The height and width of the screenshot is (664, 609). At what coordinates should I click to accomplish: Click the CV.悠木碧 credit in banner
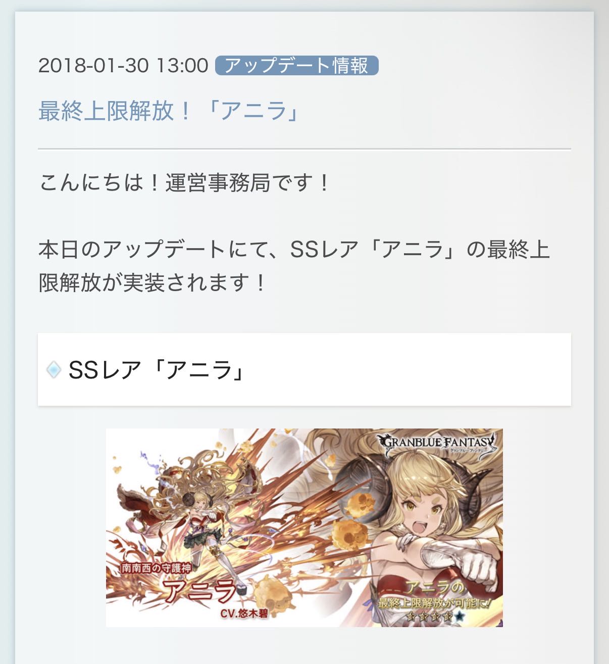click(244, 614)
